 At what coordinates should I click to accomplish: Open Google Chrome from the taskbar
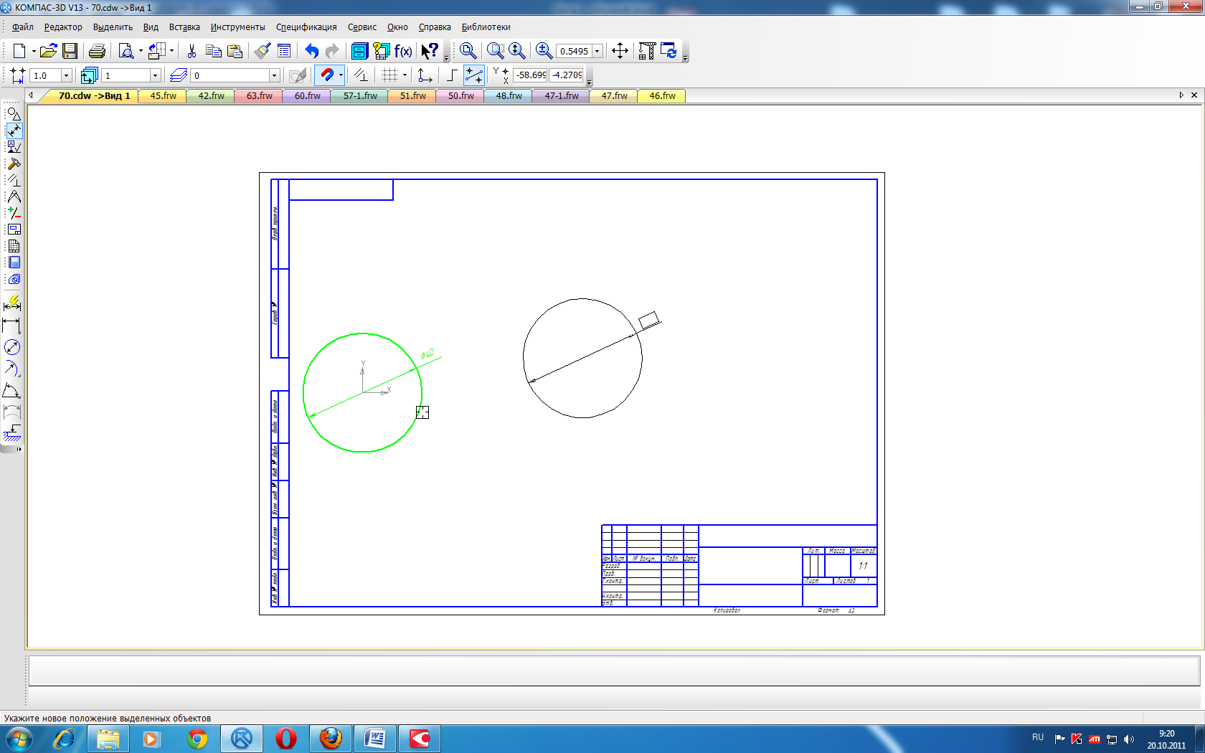(197, 739)
